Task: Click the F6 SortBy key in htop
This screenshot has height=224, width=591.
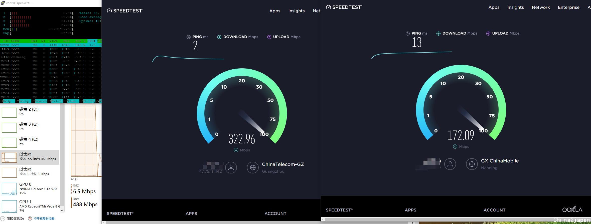Action: [x=87, y=101]
